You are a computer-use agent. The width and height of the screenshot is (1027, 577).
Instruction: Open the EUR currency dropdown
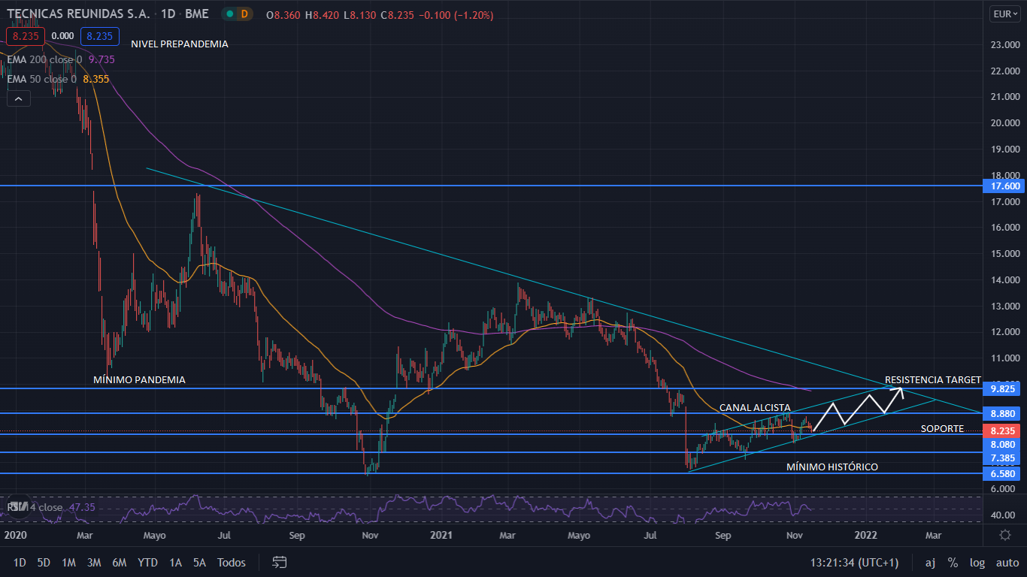[1004, 14]
